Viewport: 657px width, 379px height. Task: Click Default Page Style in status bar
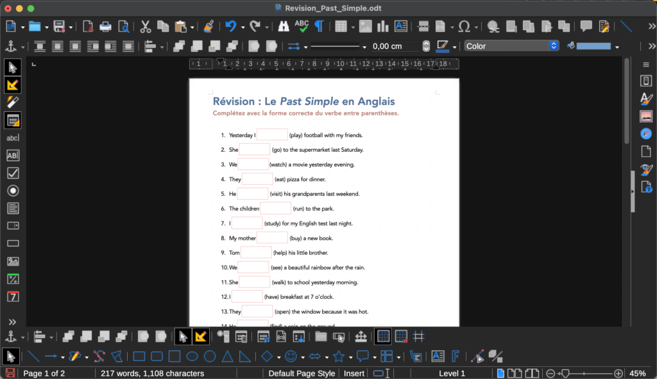(301, 373)
